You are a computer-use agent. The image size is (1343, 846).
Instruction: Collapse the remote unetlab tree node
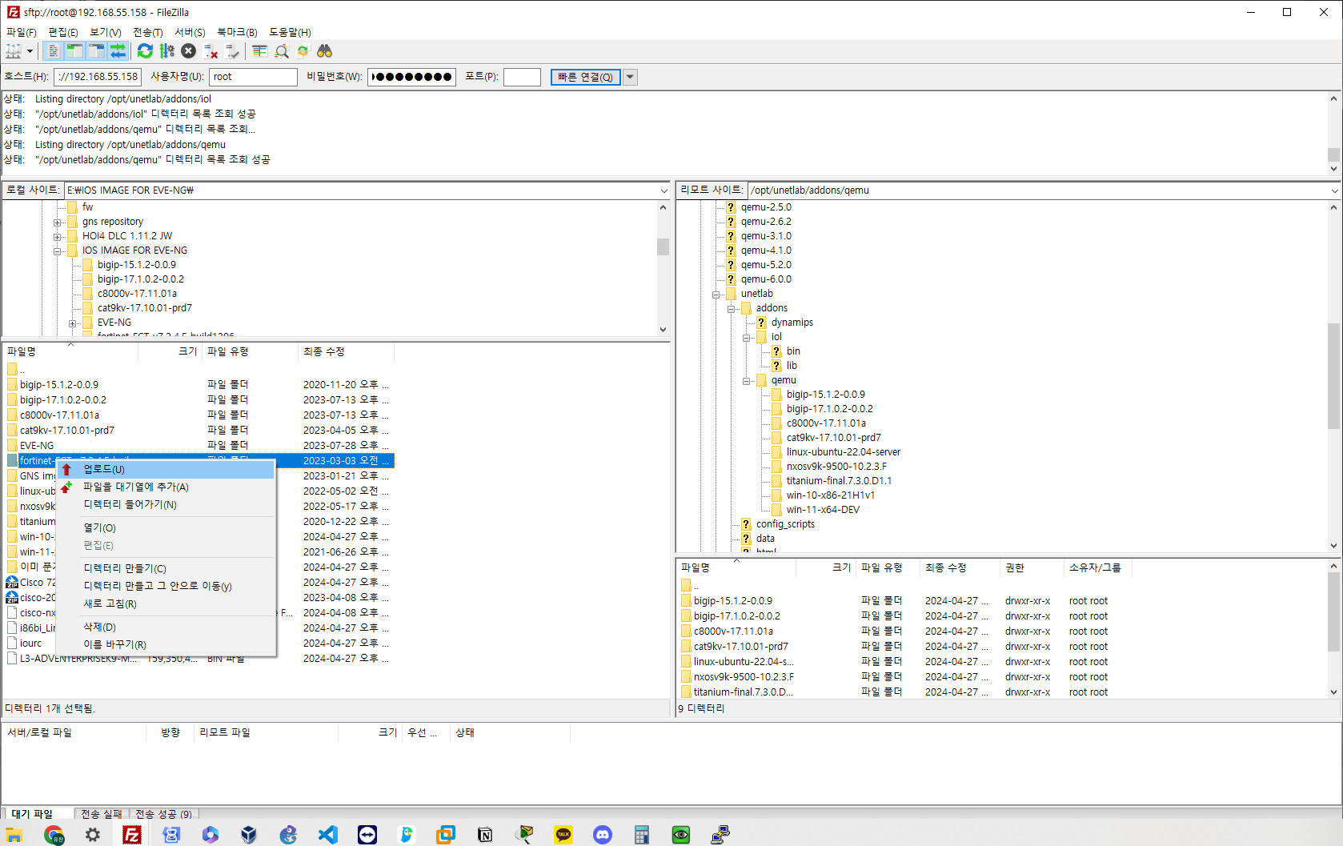point(716,295)
